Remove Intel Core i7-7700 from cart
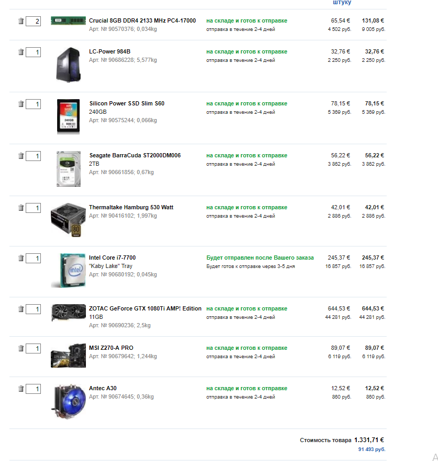Screen dimensions: 438x461 pos(21,258)
